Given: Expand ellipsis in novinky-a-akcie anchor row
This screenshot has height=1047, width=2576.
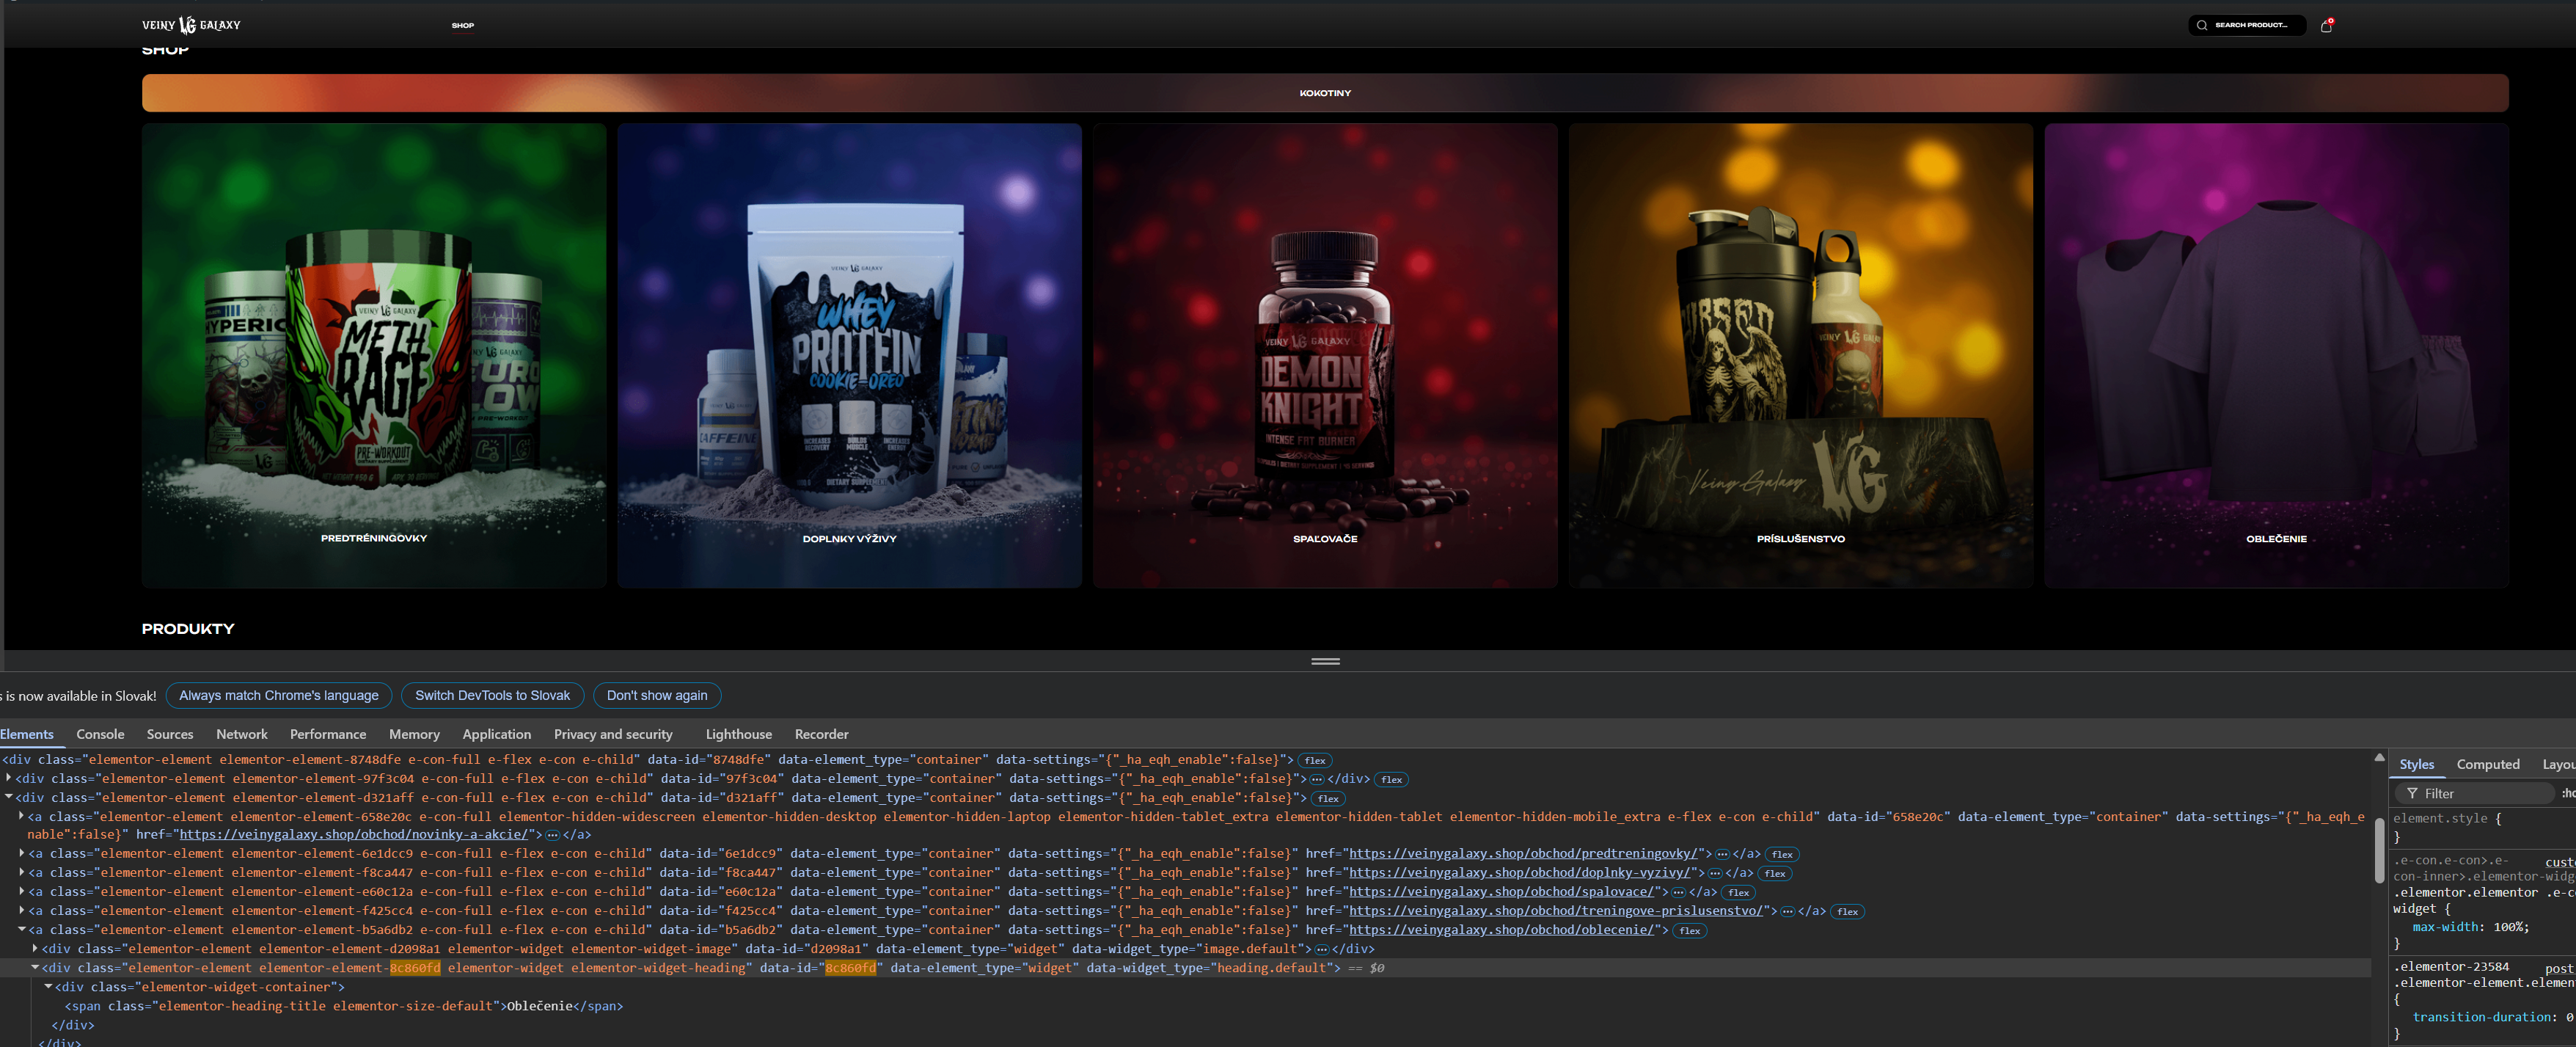Looking at the screenshot, I should click(x=552, y=835).
